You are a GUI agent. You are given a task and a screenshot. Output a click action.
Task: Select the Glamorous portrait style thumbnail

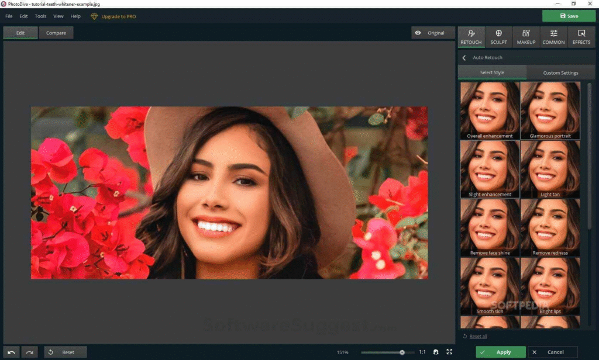[550, 110]
